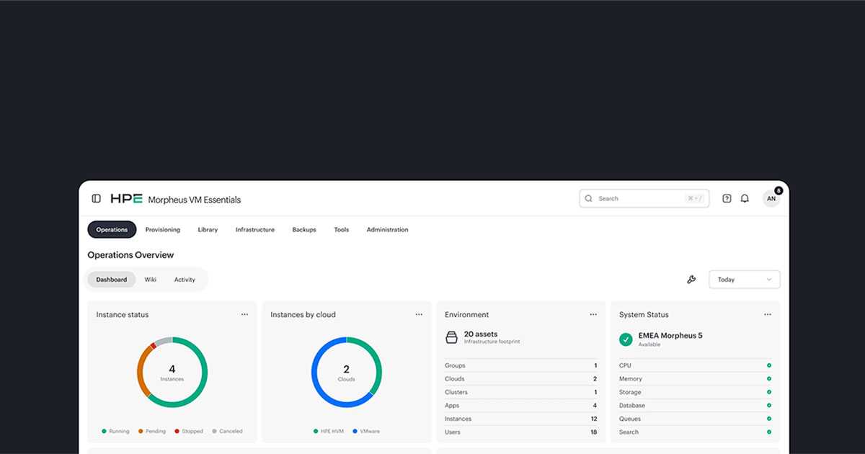Image resolution: width=865 pixels, height=454 pixels.
Task: Click the Groups row in Environment
Action: (520, 365)
